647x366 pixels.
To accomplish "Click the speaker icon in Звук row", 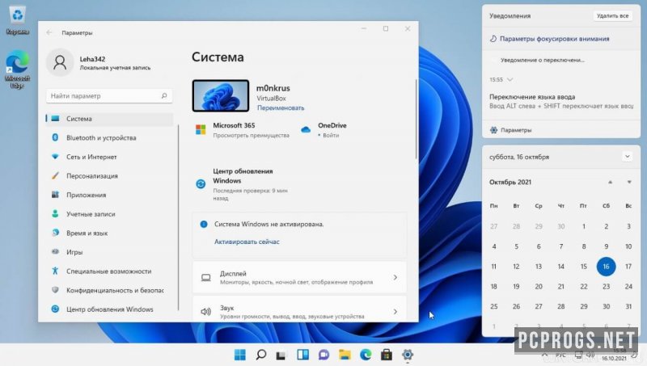I will click(x=205, y=312).
